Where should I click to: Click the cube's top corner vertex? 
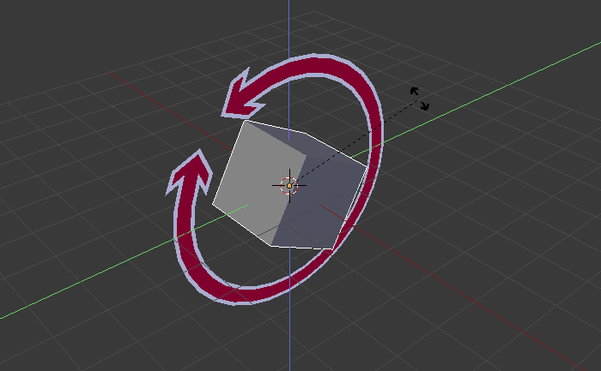[246, 121]
